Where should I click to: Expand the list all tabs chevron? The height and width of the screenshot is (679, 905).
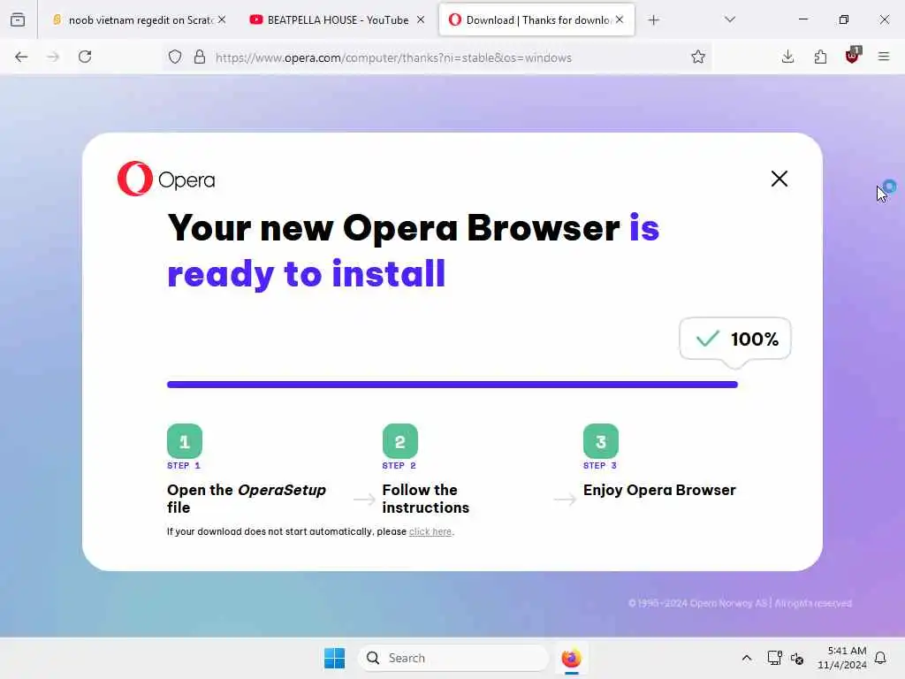pos(729,19)
